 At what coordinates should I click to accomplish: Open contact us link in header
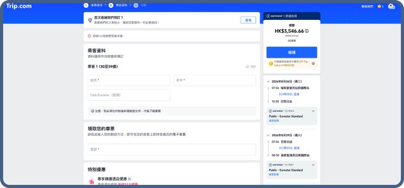point(367,6)
